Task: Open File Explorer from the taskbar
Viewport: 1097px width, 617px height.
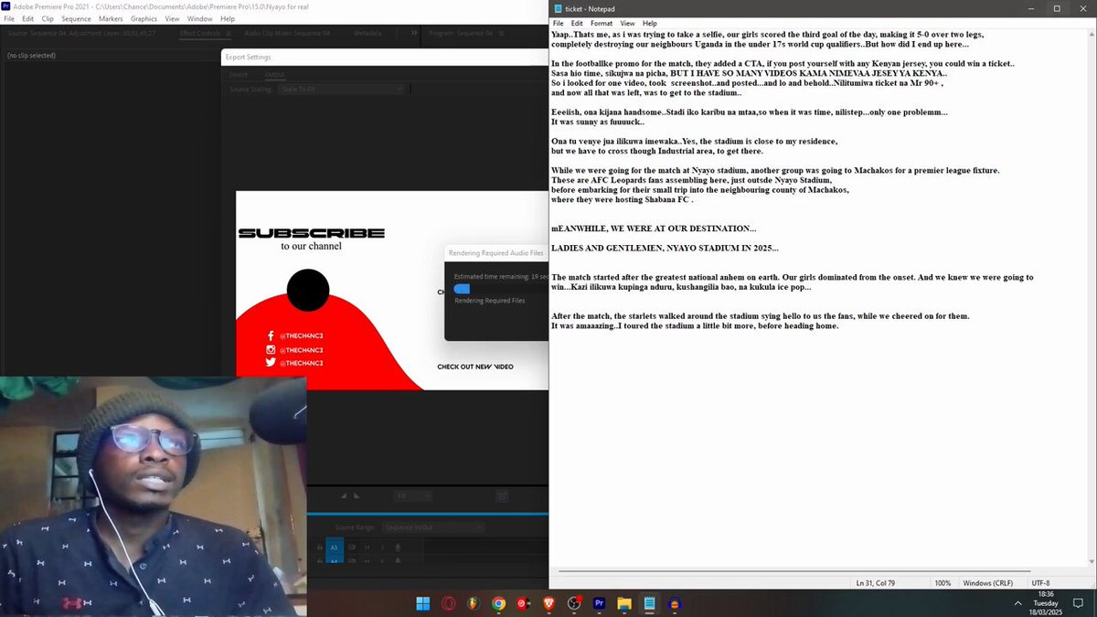Action: tap(624, 603)
